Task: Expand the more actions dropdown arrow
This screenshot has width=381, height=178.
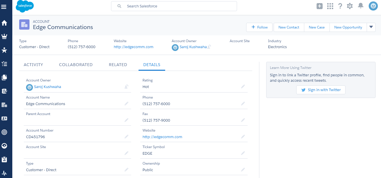Action: (x=371, y=27)
